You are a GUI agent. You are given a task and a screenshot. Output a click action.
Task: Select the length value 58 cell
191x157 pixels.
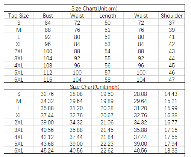(x=108, y=79)
